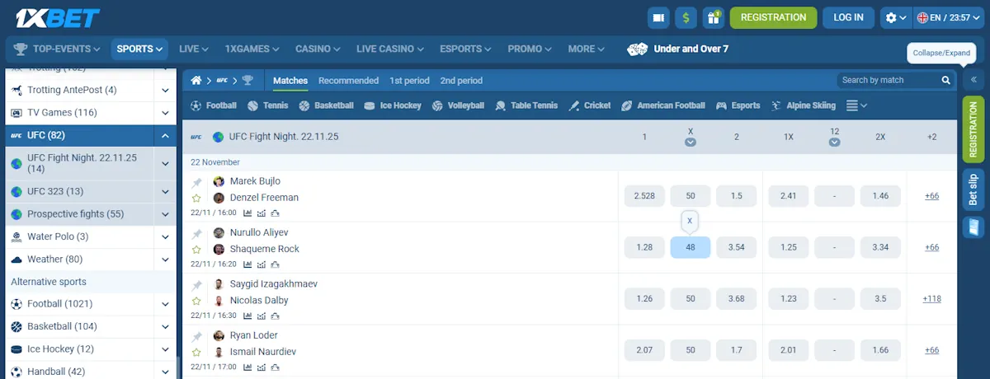Expand Water Polo (3) sidebar chevron
The width and height of the screenshot is (990, 379).
coord(165,236)
